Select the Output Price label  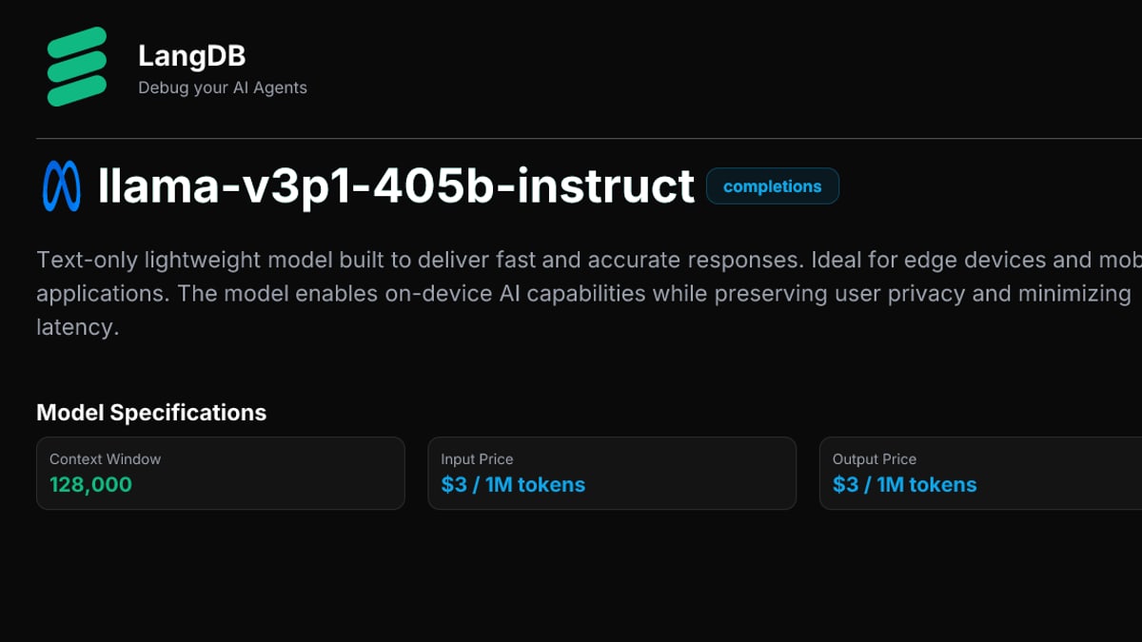click(x=875, y=459)
